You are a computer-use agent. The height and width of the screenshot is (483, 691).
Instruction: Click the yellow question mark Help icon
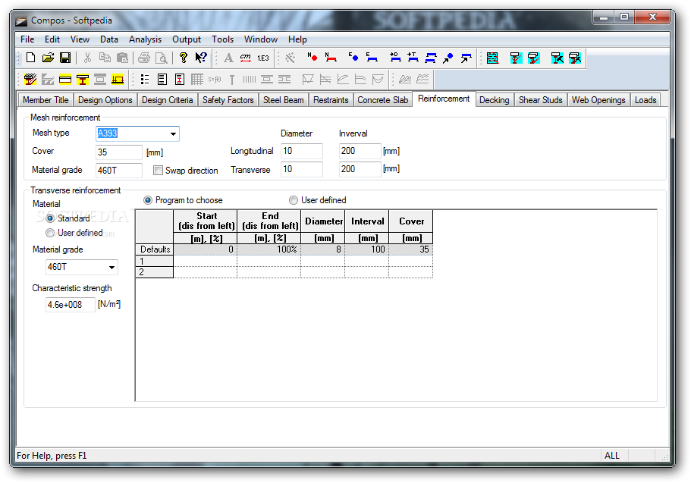184,58
